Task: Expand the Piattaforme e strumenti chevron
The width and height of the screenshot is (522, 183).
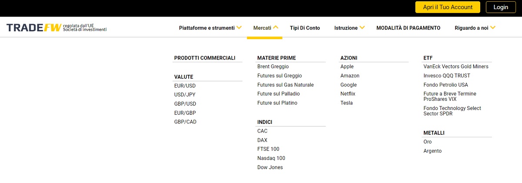Action: [239, 28]
